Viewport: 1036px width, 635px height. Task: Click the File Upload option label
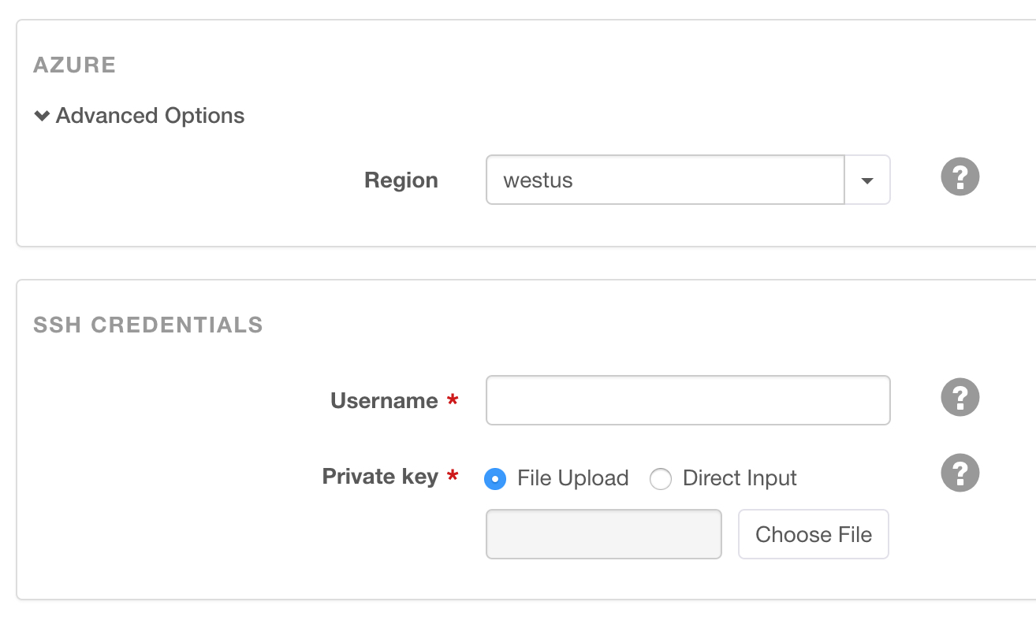tap(572, 478)
